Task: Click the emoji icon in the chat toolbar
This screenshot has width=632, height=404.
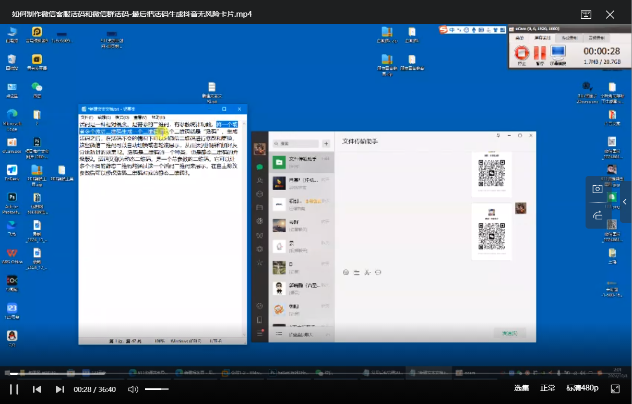Action: click(346, 272)
